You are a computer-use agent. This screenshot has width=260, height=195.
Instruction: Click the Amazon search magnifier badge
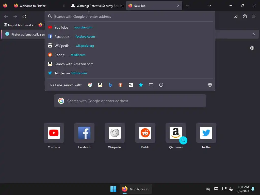click(x=183, y=140)
